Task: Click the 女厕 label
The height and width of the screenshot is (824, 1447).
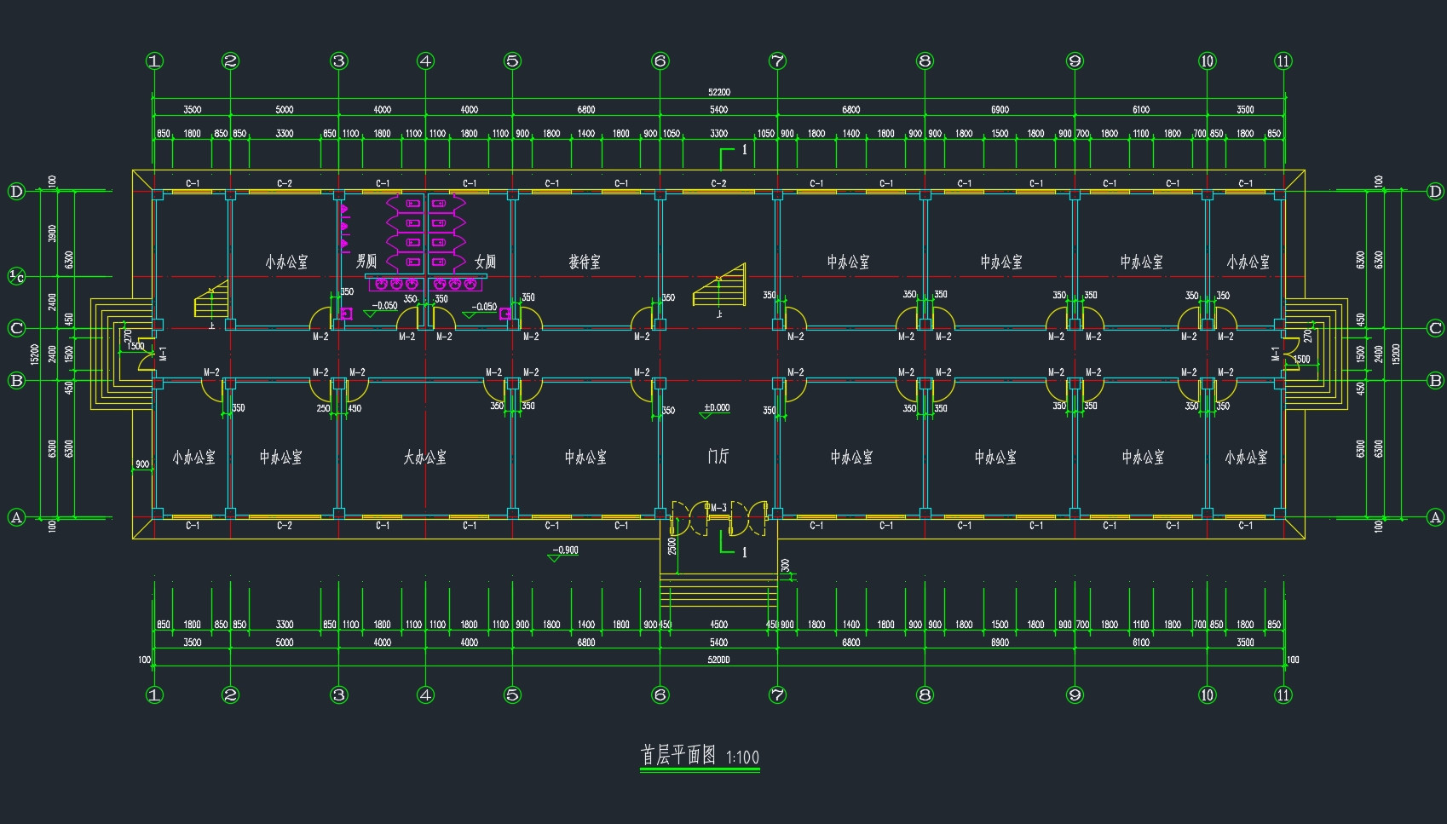Action: pos(486,262)
